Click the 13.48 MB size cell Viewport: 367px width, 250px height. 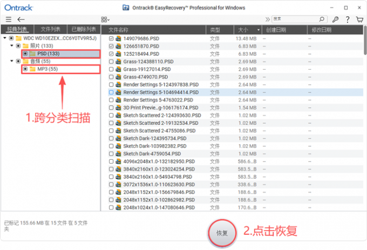246,39
